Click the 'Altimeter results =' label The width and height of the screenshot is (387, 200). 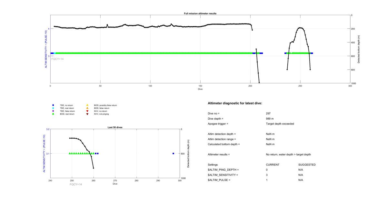coord(219,155)
